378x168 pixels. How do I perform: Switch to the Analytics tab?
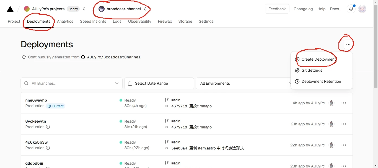coord(65,21)
